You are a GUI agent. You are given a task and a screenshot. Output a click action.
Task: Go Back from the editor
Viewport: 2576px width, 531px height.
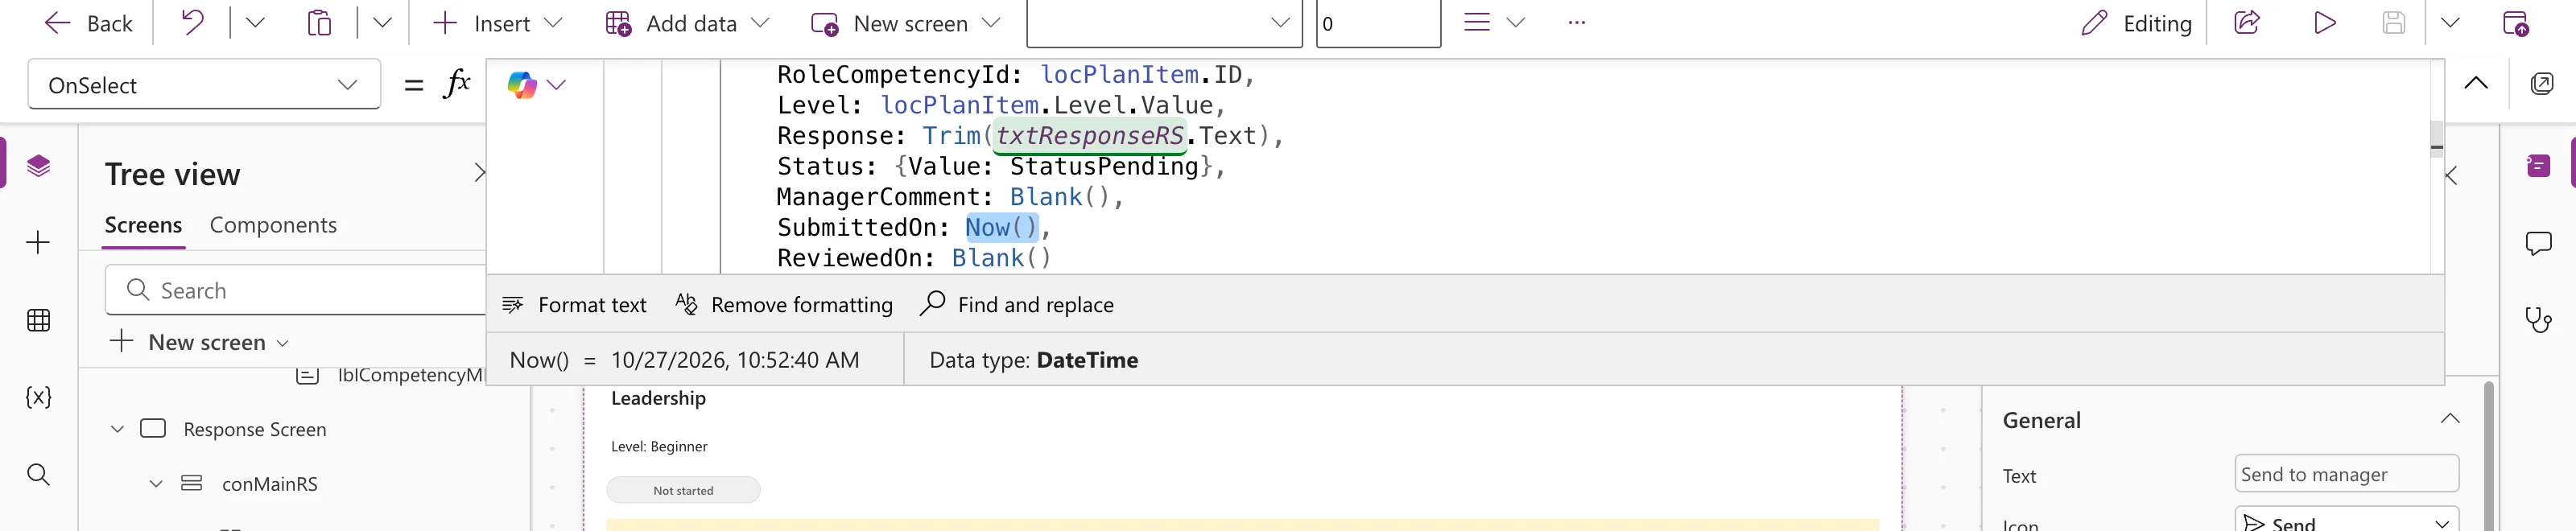(x=89, y=23)
